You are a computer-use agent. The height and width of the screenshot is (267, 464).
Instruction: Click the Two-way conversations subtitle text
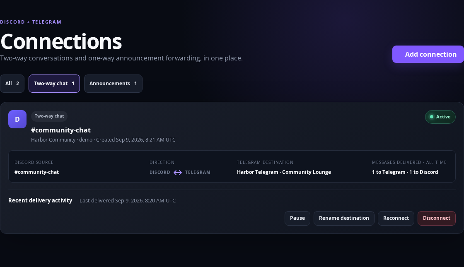(121, 58)
